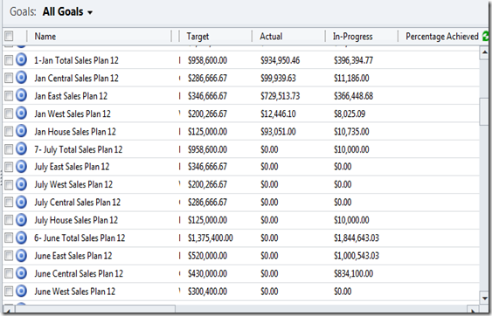The width and height of the screenshot is (492, 316).
Task: Tick the select-all checkbox in header
Action: click(9, 36)
